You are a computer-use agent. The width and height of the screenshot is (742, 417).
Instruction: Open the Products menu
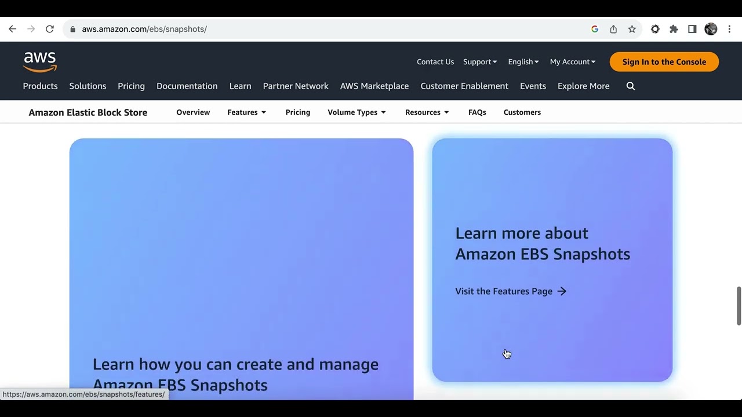[40, 86]
